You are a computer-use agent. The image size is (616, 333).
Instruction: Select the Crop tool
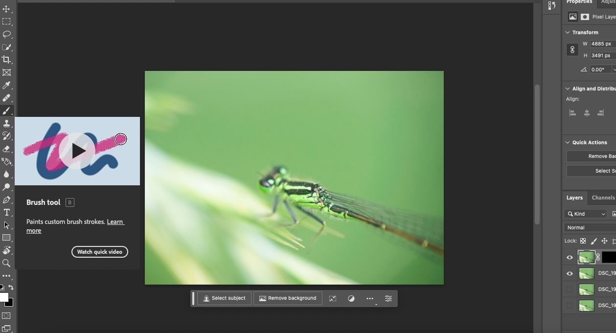point(6,60)
